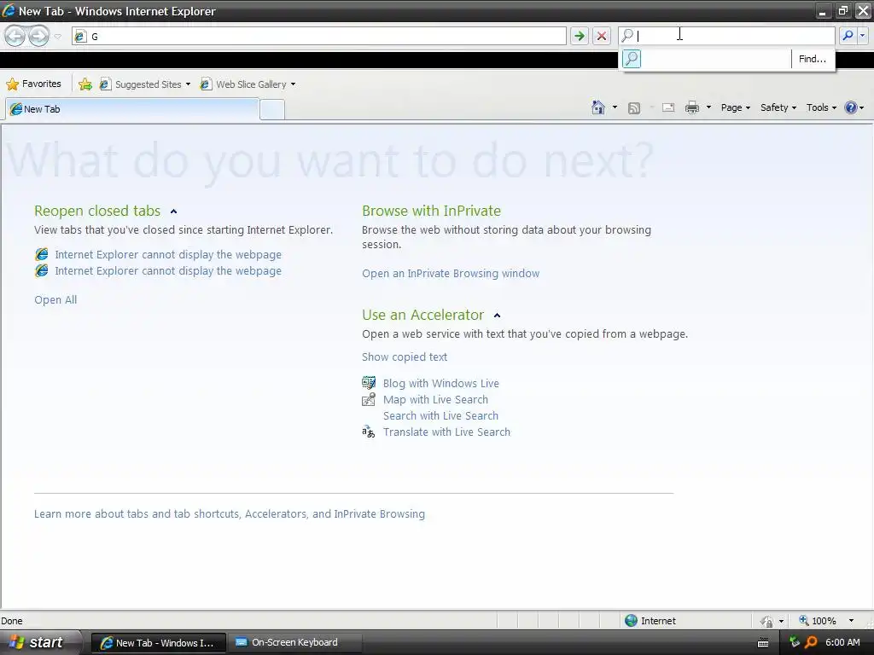Click Map with Live Search
874x655 pixels.
coord(435,399)
